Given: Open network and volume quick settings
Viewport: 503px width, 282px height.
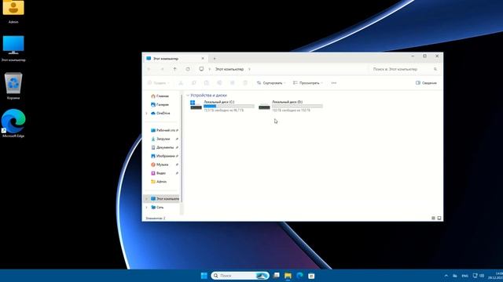Looking at the screenshot, I should click(x=479, y=276).
